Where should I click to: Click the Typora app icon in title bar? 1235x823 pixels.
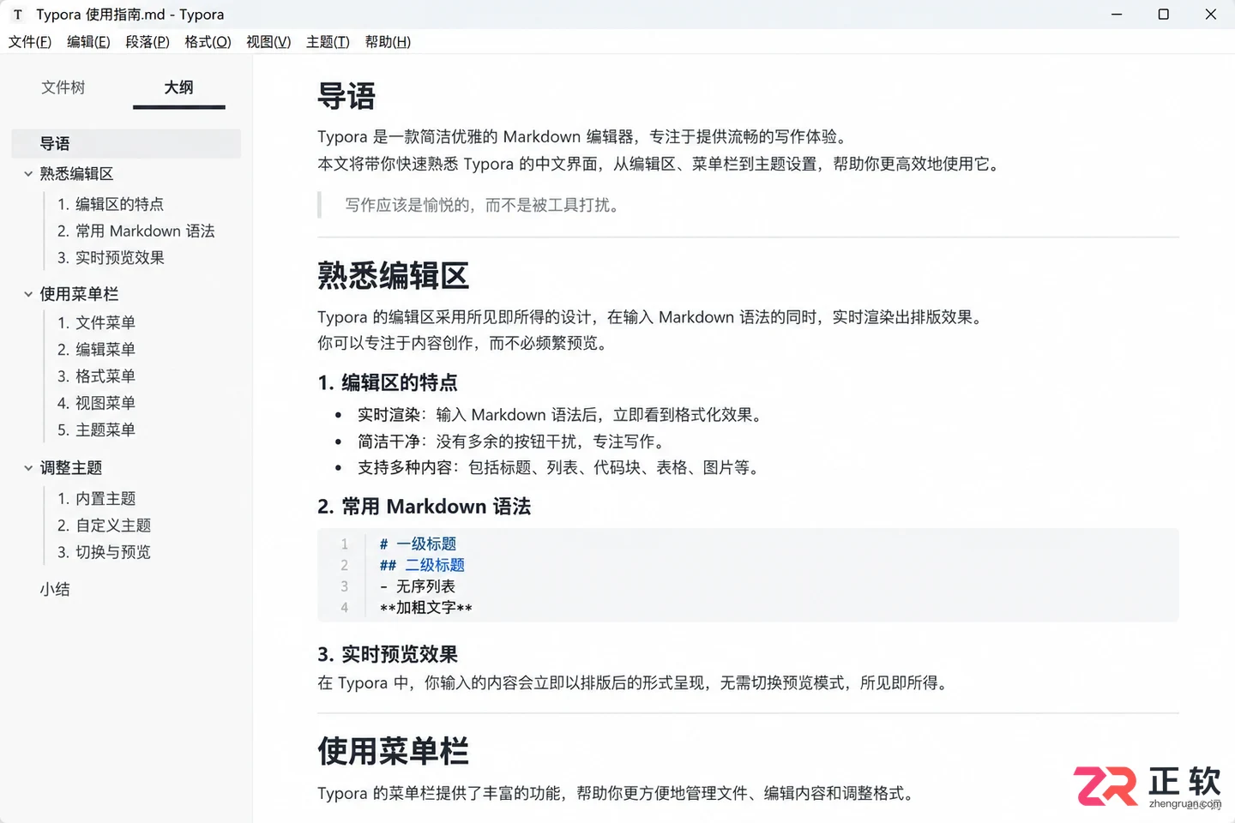tap(17, 15)
